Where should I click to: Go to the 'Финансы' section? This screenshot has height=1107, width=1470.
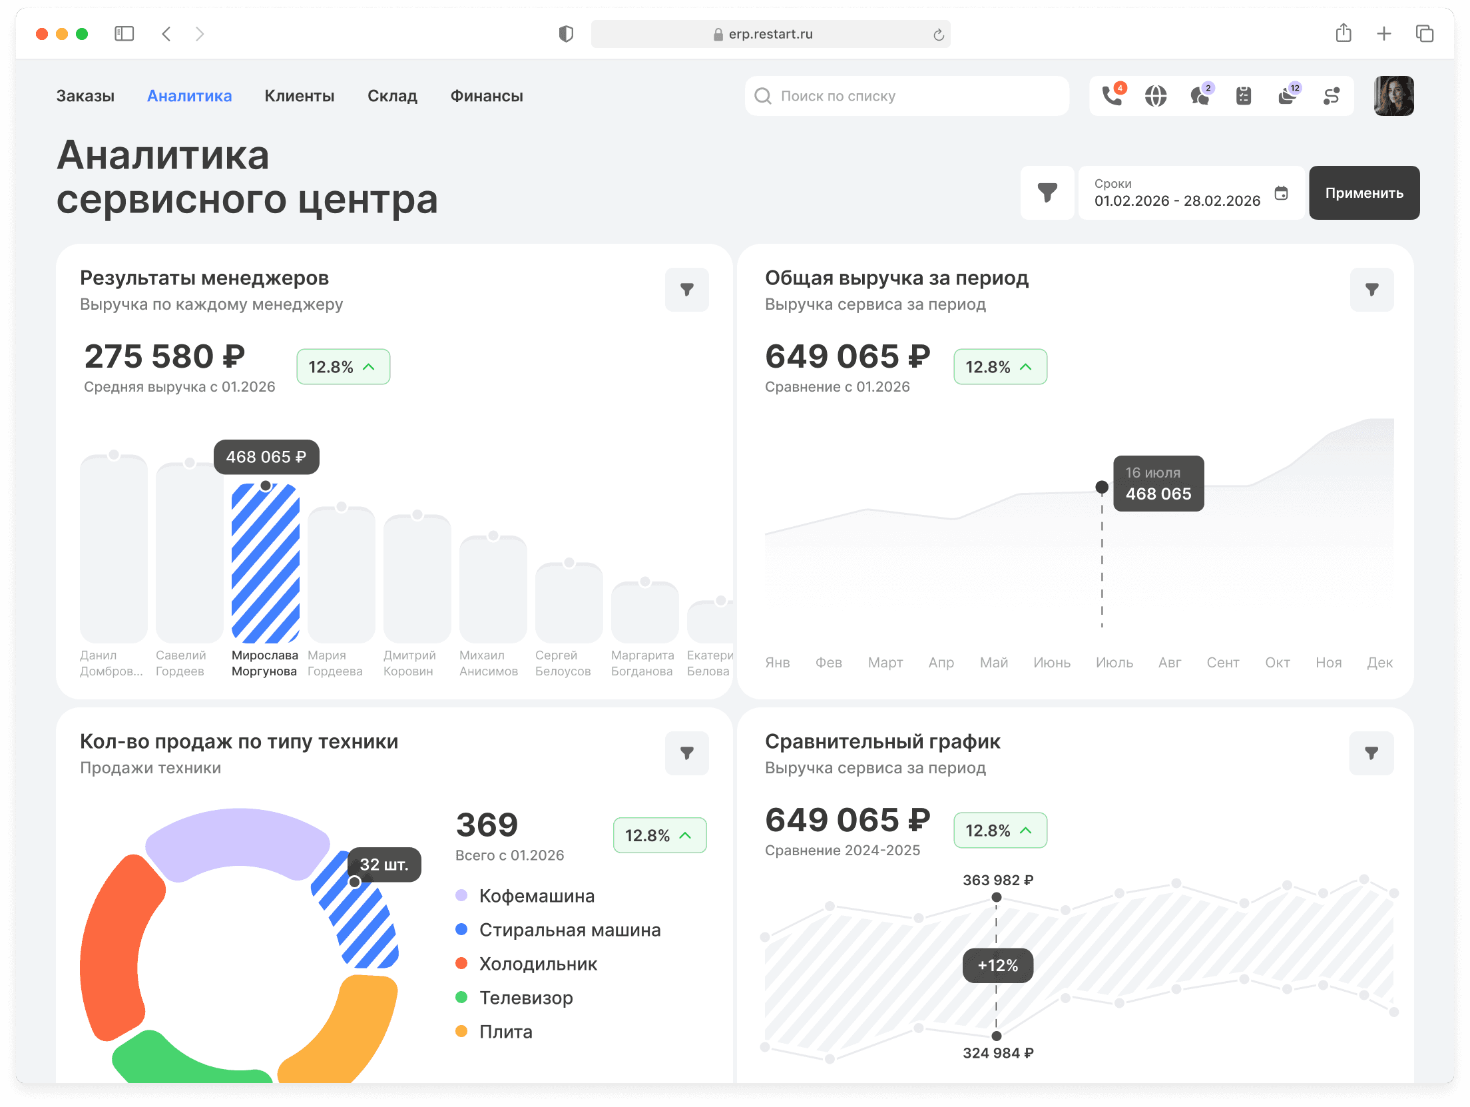pyautogui.click(x=487, y=96)
